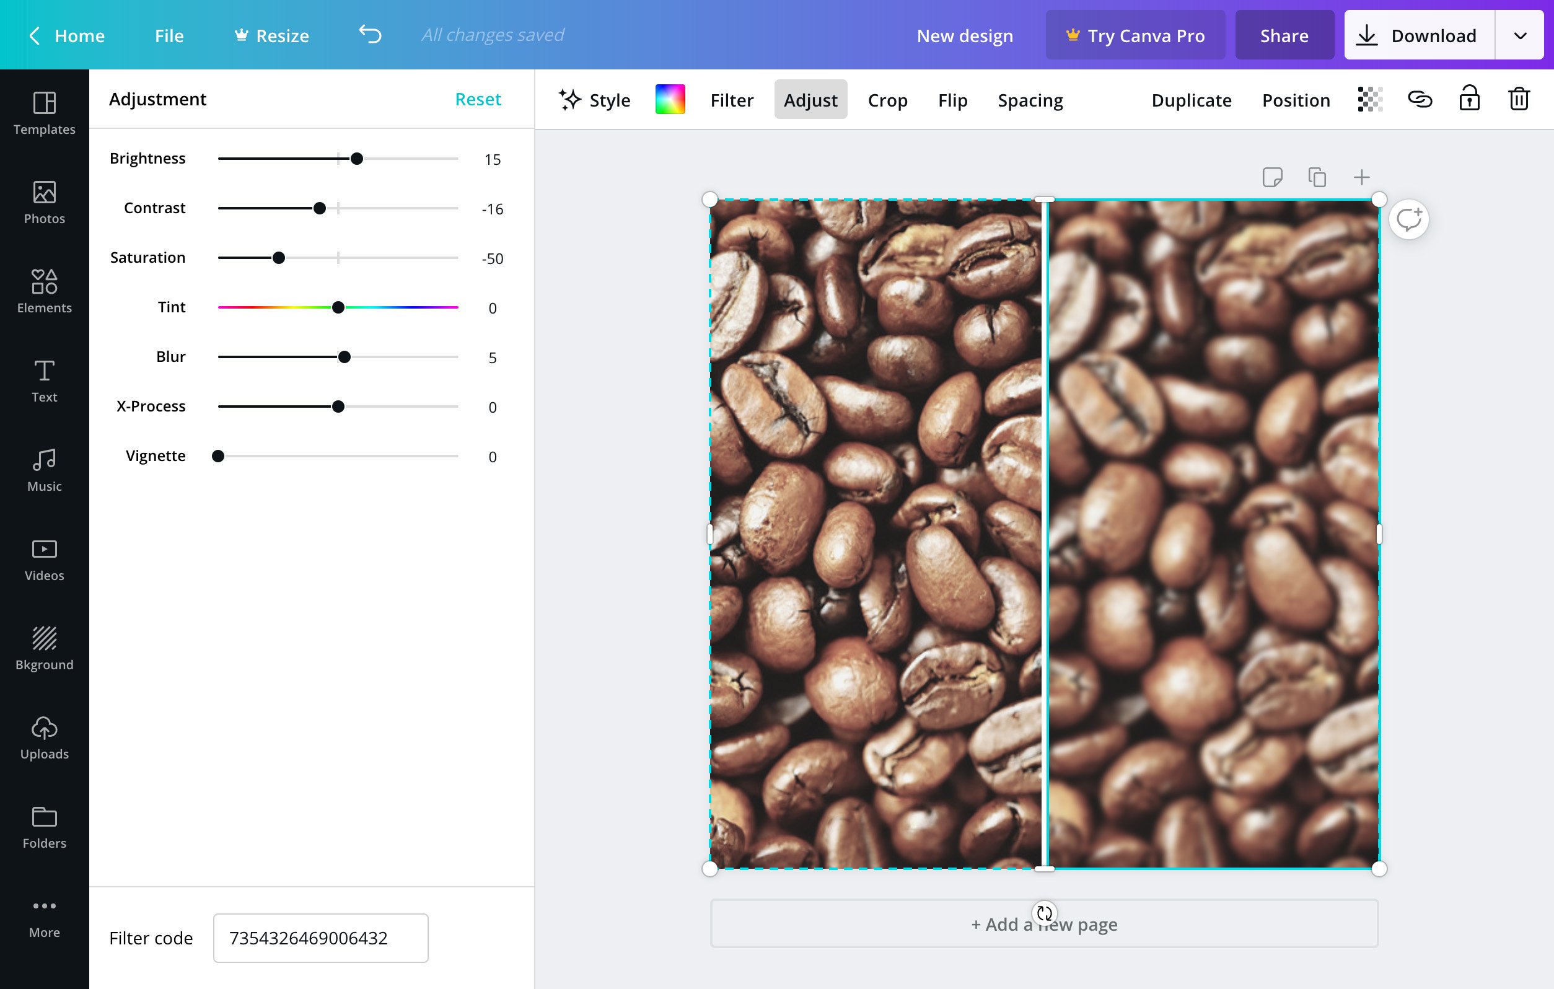This screenshot has height=989, width=1554.
Task: Click Reset to restore default adjustments
Action: click(x=478, y=100)
